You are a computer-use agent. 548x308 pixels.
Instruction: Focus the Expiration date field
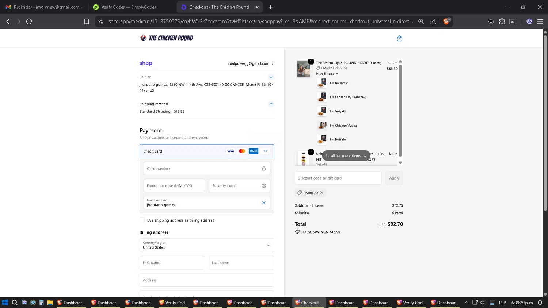[x=174, y=186]
